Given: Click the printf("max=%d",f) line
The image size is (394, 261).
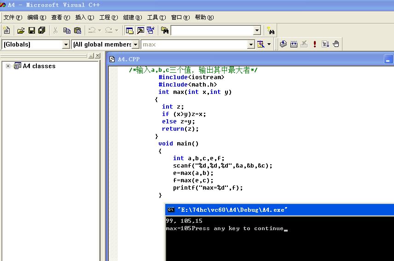Looking at the screenshot, I should [208, 188].
